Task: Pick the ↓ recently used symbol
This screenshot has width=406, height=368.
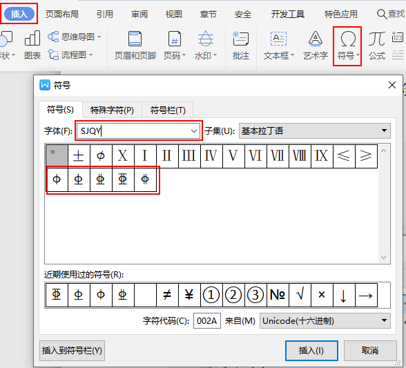Action: point(344,295)
